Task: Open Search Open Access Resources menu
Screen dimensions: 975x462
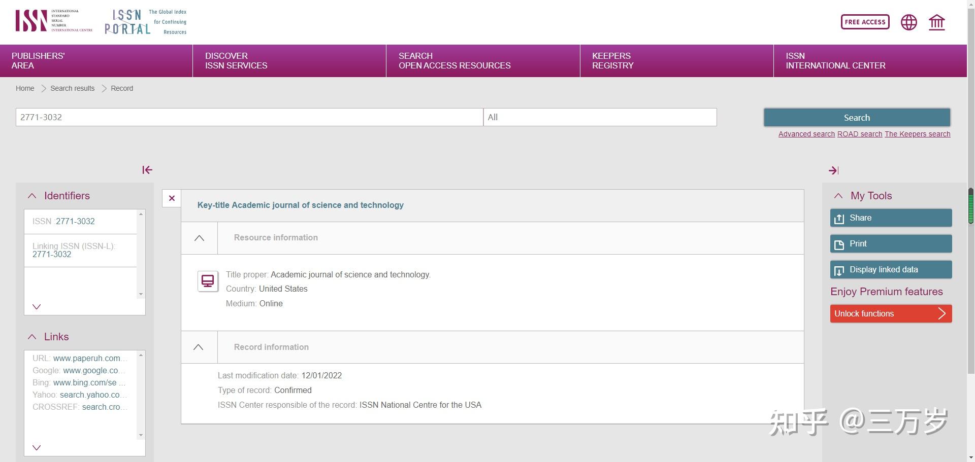Action: 483,61
